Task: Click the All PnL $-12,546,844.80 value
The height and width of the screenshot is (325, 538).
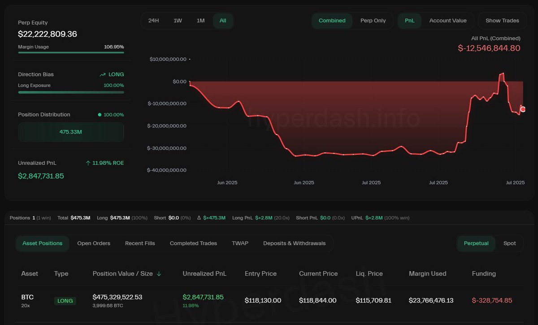Action: 489,48
